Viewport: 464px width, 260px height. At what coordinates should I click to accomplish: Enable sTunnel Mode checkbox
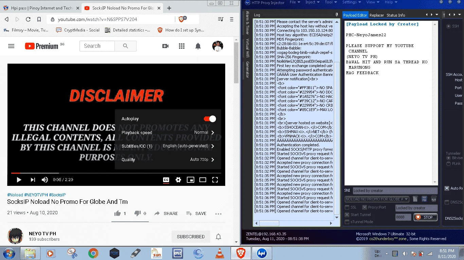(x=347, y=222)
